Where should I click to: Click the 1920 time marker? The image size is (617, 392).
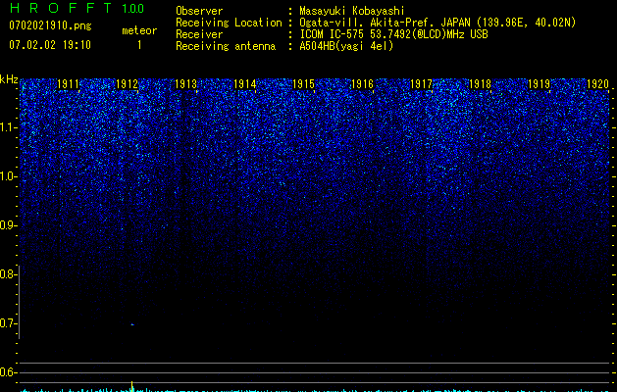coord(597,83)
